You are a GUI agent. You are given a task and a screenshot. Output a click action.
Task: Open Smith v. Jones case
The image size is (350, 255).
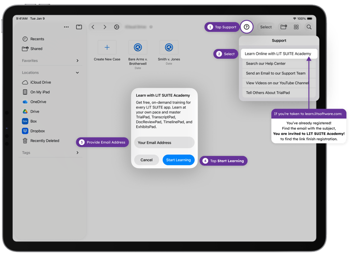(x=169, y=48)
